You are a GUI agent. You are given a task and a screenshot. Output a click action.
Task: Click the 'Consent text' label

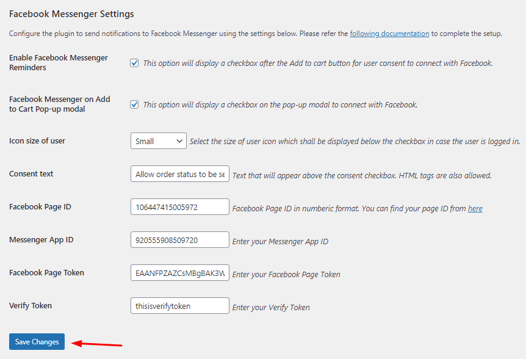[31, 174]
